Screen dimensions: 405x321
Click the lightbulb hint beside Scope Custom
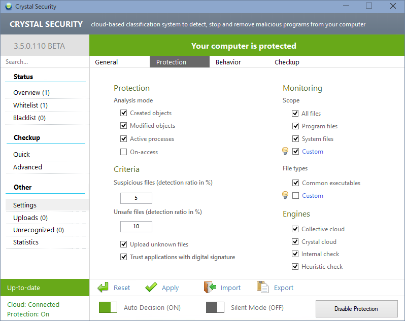pyautogui.click(x=285, y=151)
